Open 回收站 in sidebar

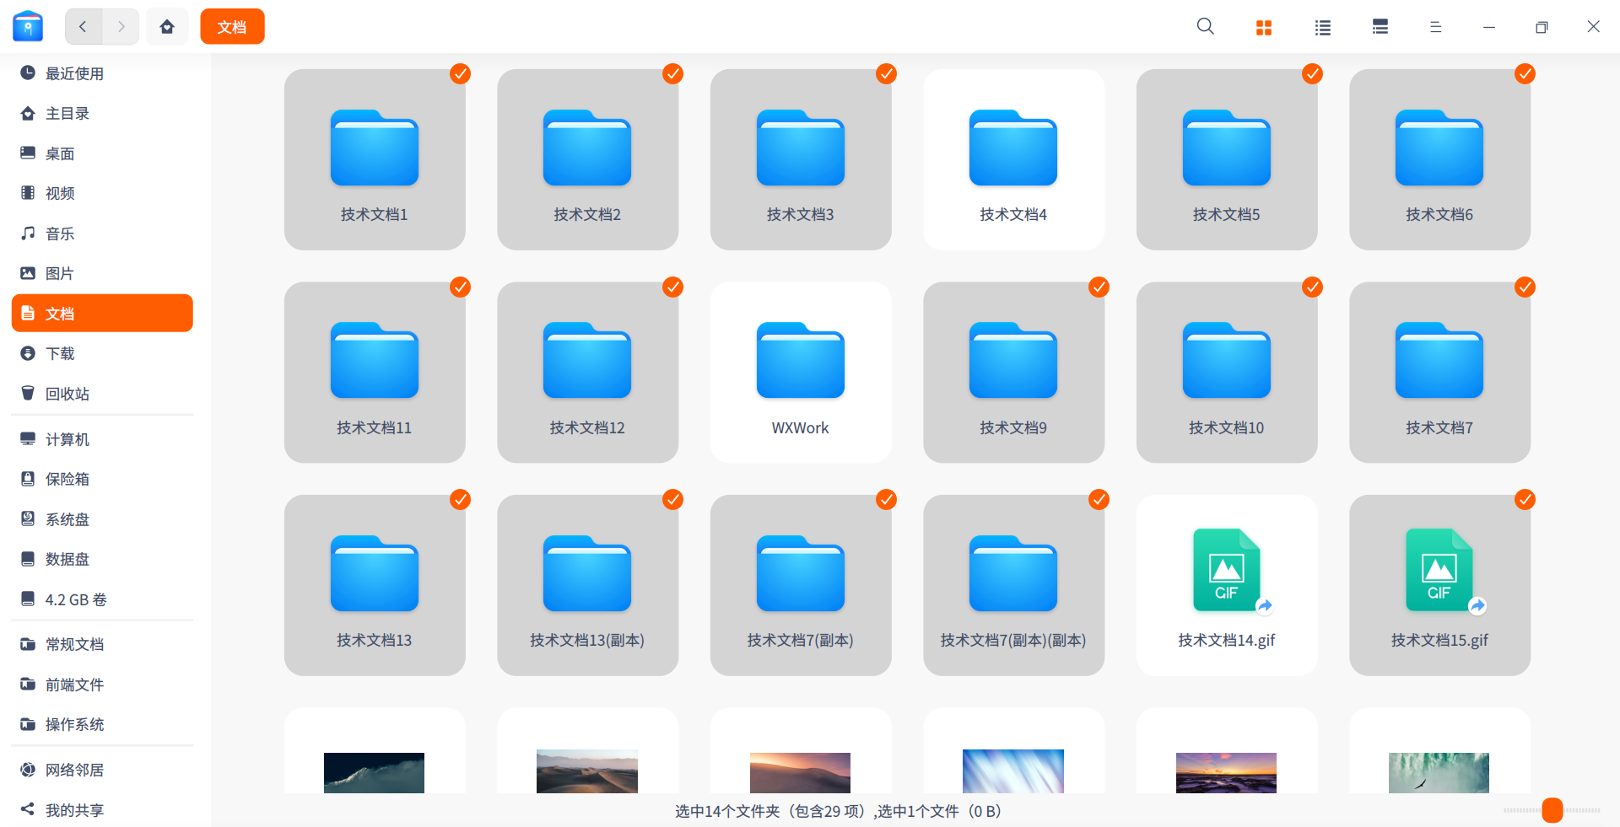tap(102, 394)
